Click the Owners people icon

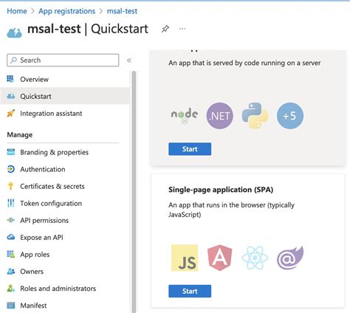11,271
